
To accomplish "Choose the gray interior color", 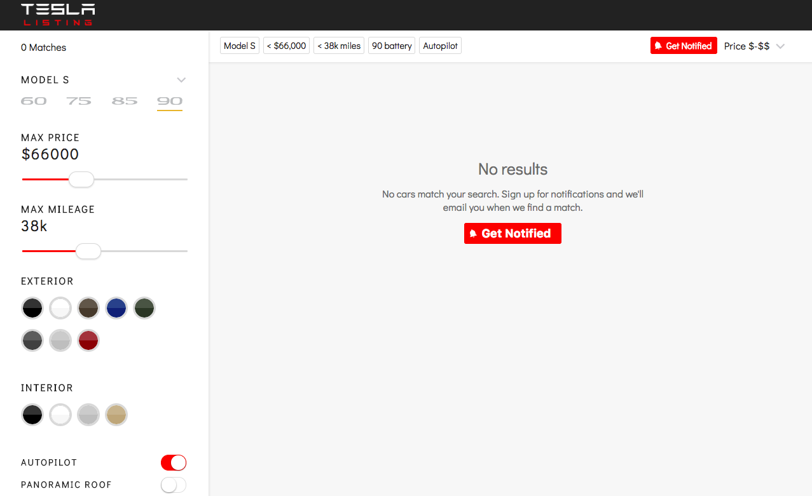I will point(88,415).
